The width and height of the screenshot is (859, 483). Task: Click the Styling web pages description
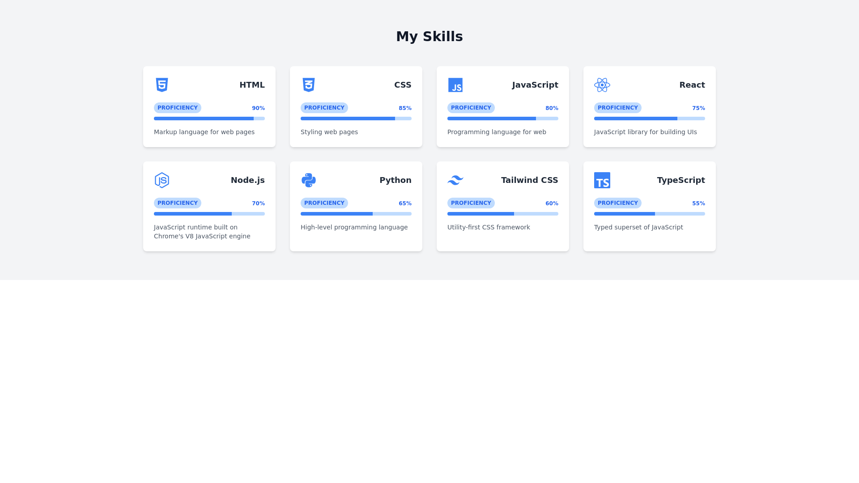pyautogui.click(x=329, y=132)
